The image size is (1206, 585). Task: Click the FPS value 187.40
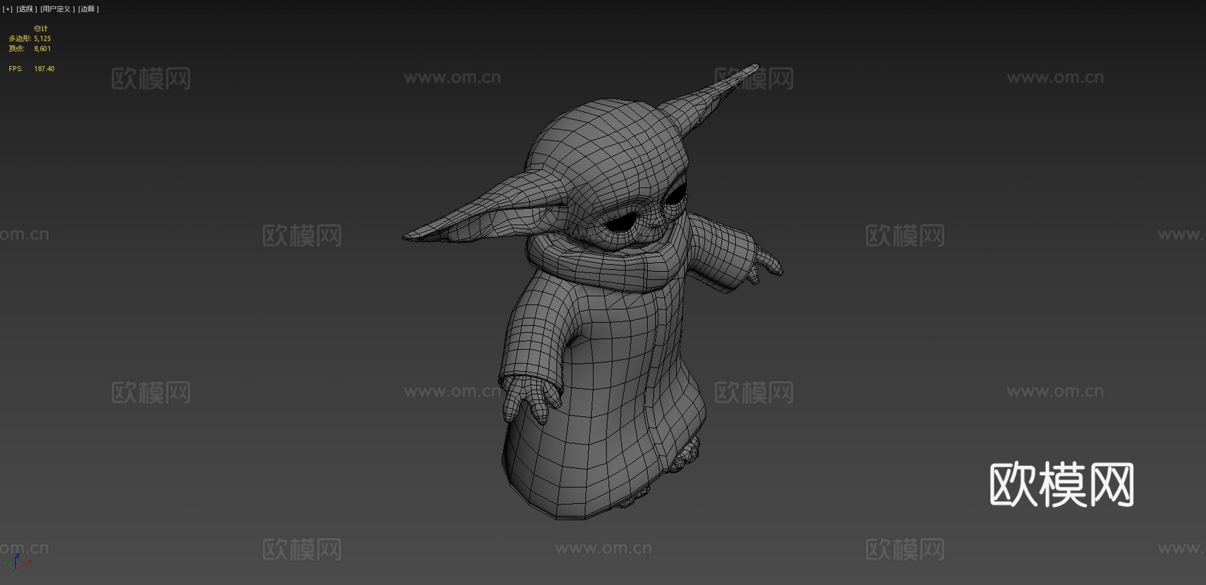coord(44,68)
